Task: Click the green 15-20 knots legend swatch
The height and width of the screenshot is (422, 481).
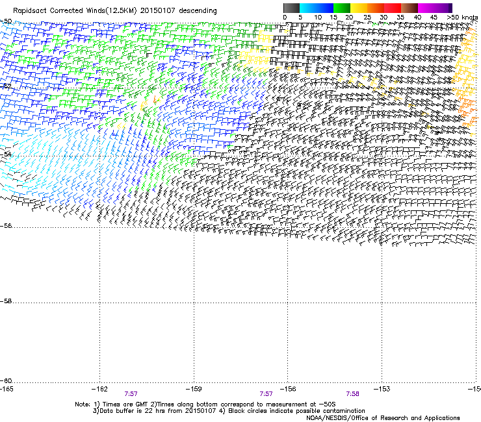Action: (x=342, y=8)
